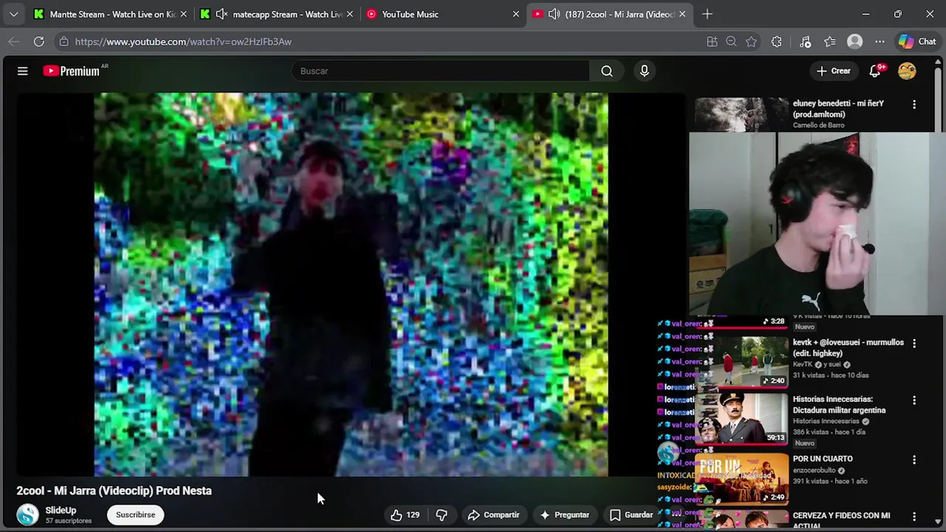Expand the tab search dropdown arrow
This screenshot has height=532, width=946.
pyautogui.click(x=13, y=14)
